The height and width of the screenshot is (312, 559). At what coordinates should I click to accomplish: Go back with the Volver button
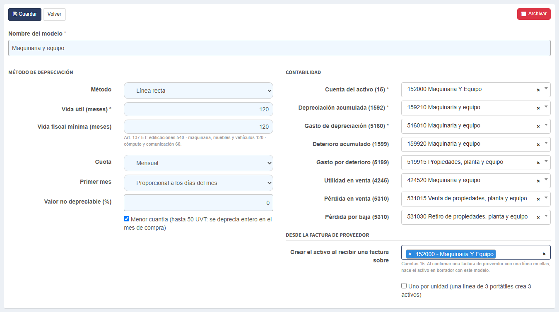(x=54, y=14)
